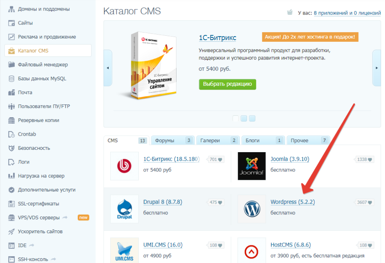The height and width of the screenshot is (263, 385).
Task: Click the VPS/VDS серверы server icon
Action: [11, 218]
